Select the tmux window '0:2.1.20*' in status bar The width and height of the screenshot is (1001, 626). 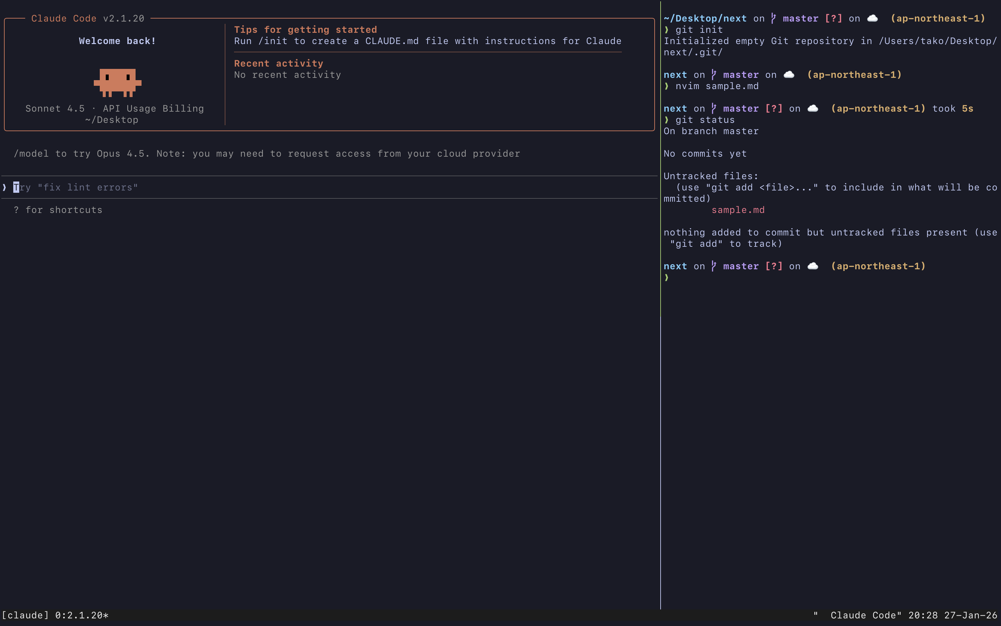point(82,615)
